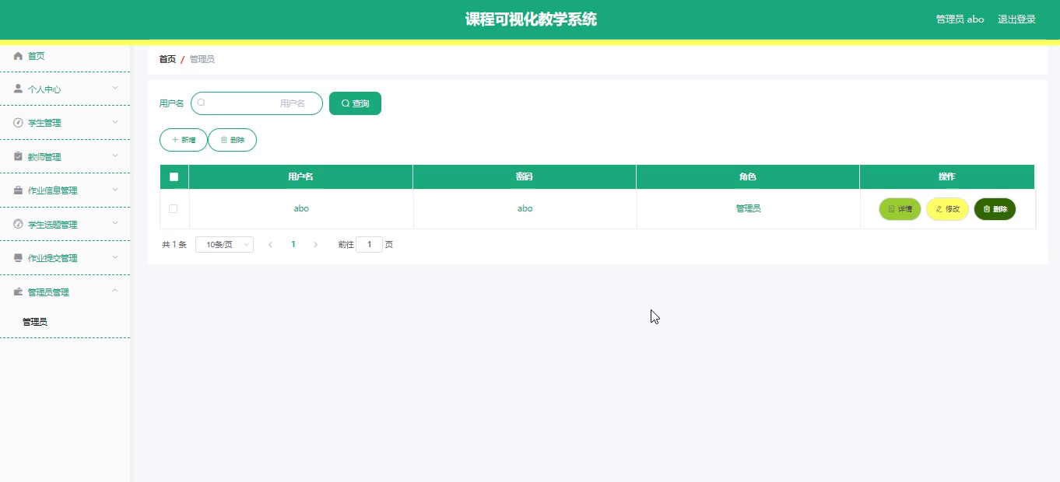This screenshot has width=1060, height=482.
Task: Click the 共 1 条 total count text
Action: point(174,244)
